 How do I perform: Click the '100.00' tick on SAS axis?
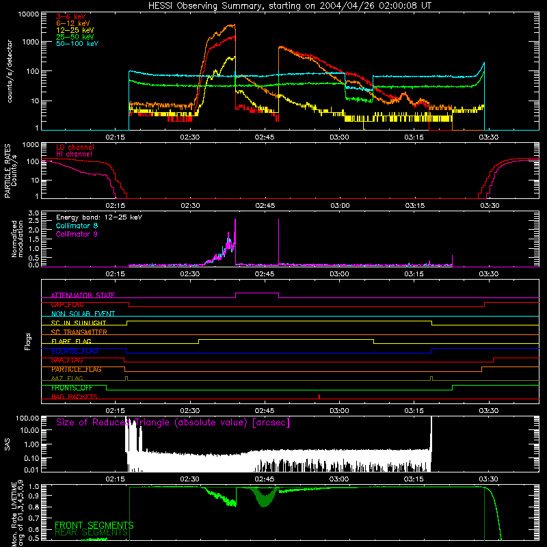click(x=27, y=418)
